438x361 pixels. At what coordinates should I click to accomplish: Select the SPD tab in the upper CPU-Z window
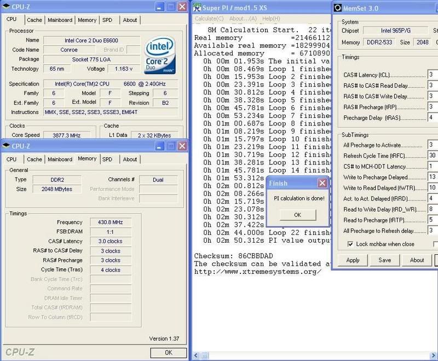(107, 20)
